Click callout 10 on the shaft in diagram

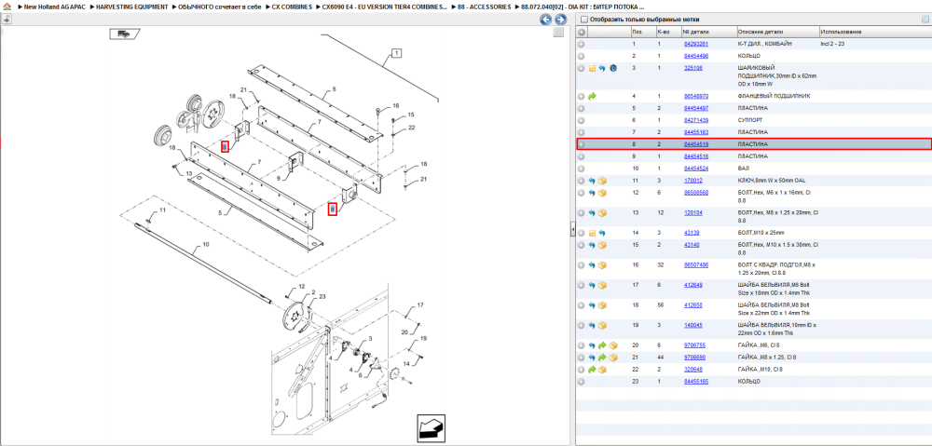click(206, 244)
